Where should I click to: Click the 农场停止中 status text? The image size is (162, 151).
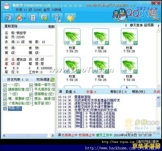point(69,135)
